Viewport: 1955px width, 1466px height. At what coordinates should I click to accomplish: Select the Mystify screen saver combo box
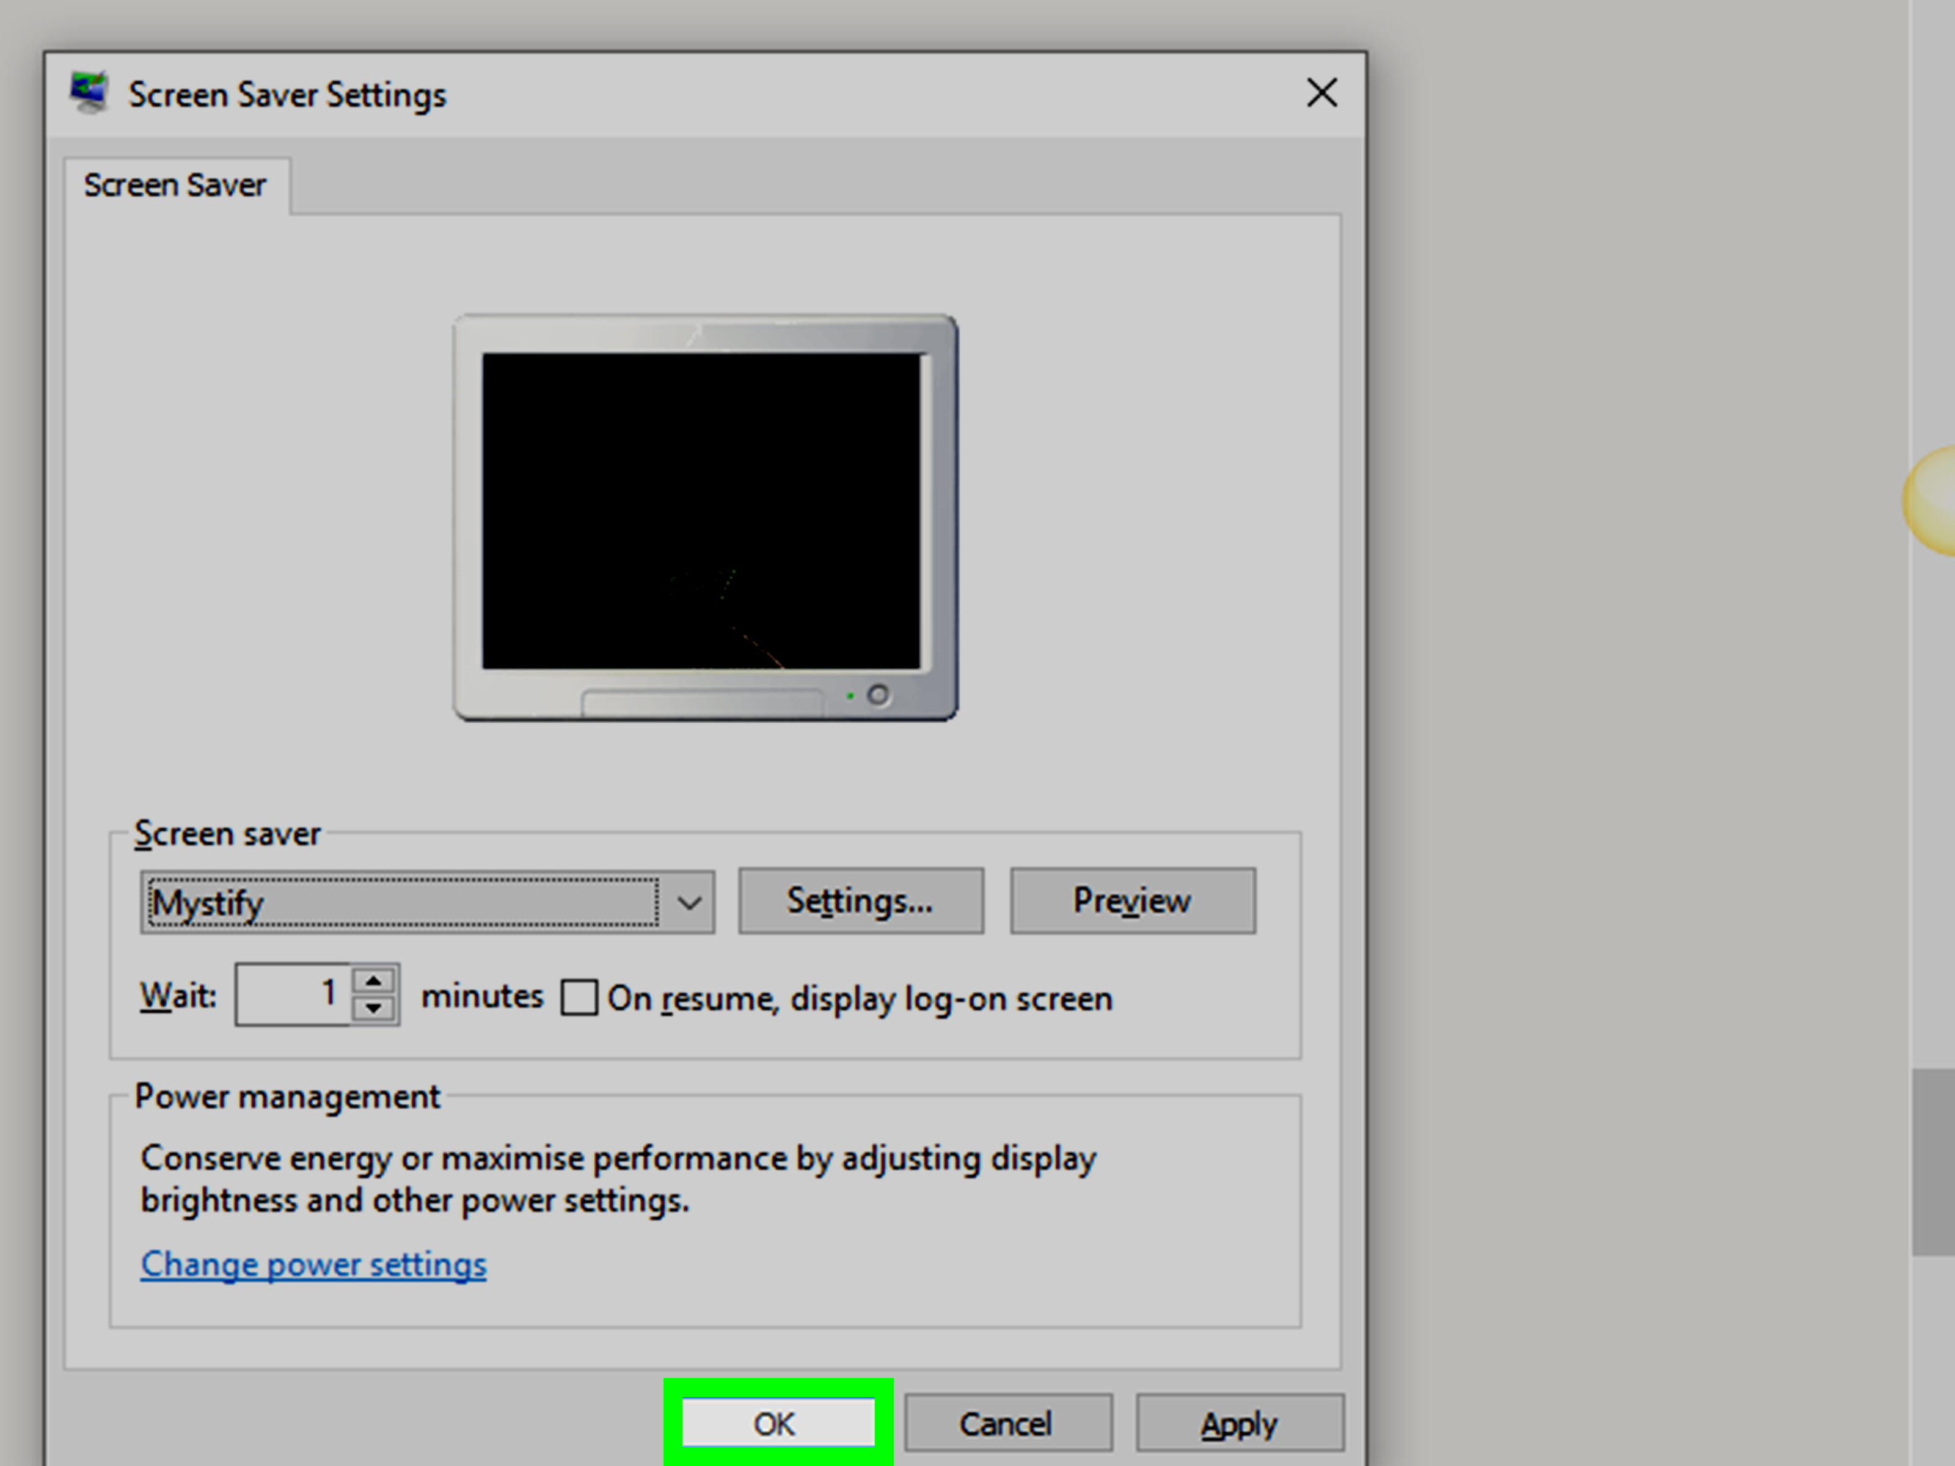click(427, 902)
